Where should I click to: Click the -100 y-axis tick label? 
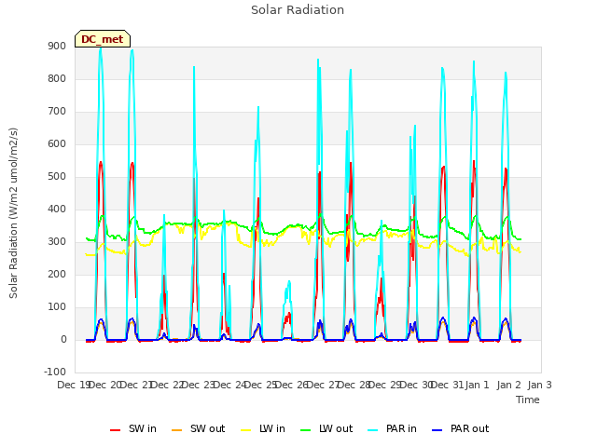(x=55, y=372)
